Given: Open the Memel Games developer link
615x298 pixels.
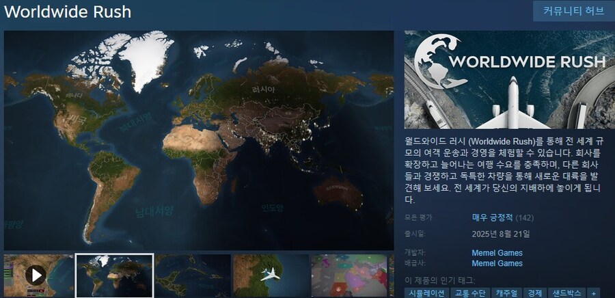Looking at the screenshot, I should [x=497, y=253].
